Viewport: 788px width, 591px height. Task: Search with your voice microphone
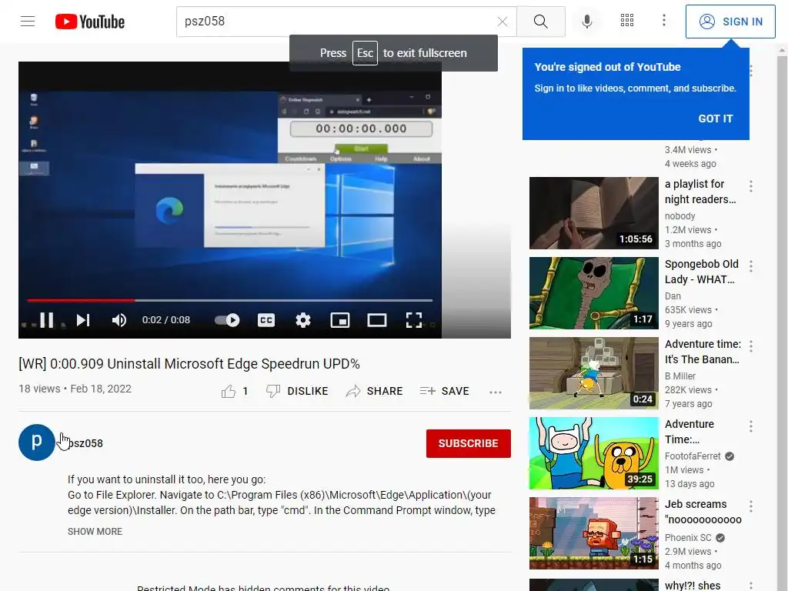[586, 21]
